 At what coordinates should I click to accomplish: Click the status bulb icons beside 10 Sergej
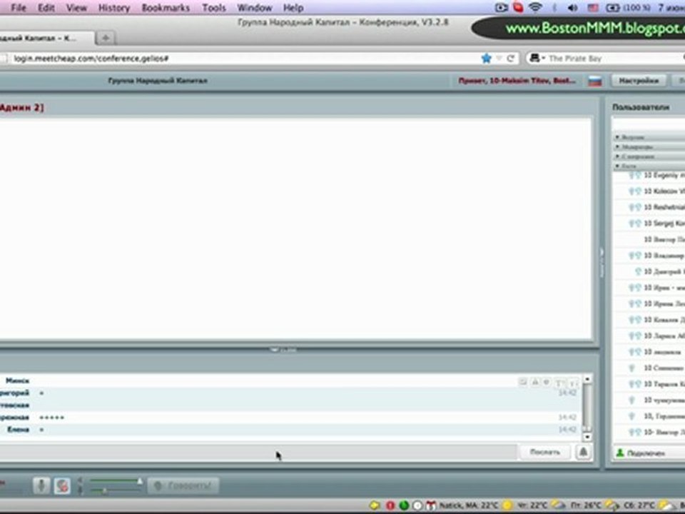(x=634, y=223)
